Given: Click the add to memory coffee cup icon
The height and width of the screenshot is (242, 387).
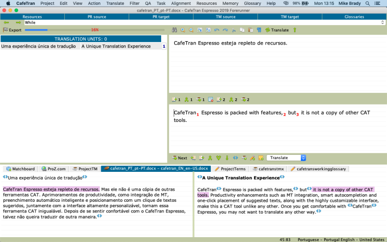Looking at the screenshot, I should 244,158.
